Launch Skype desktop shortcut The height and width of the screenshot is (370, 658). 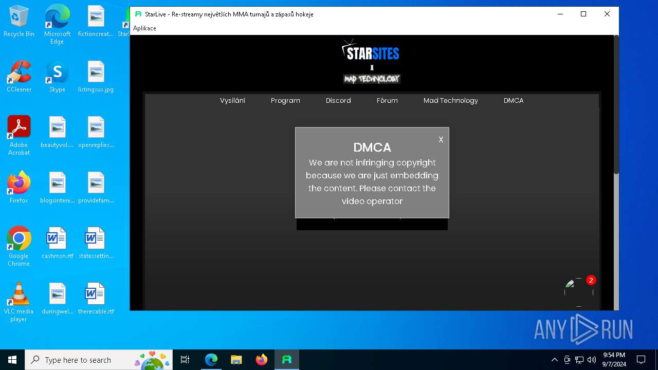click(x=57, y=77)
